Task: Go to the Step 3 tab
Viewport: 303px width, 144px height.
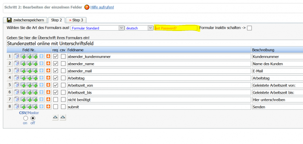Action: (76, 20)
